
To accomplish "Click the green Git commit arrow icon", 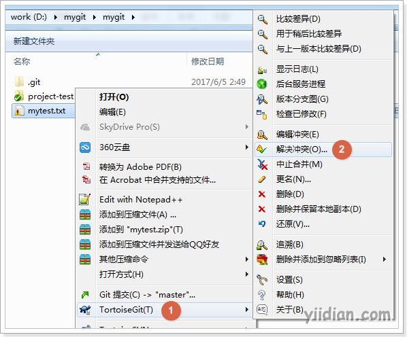I will 85,294.
